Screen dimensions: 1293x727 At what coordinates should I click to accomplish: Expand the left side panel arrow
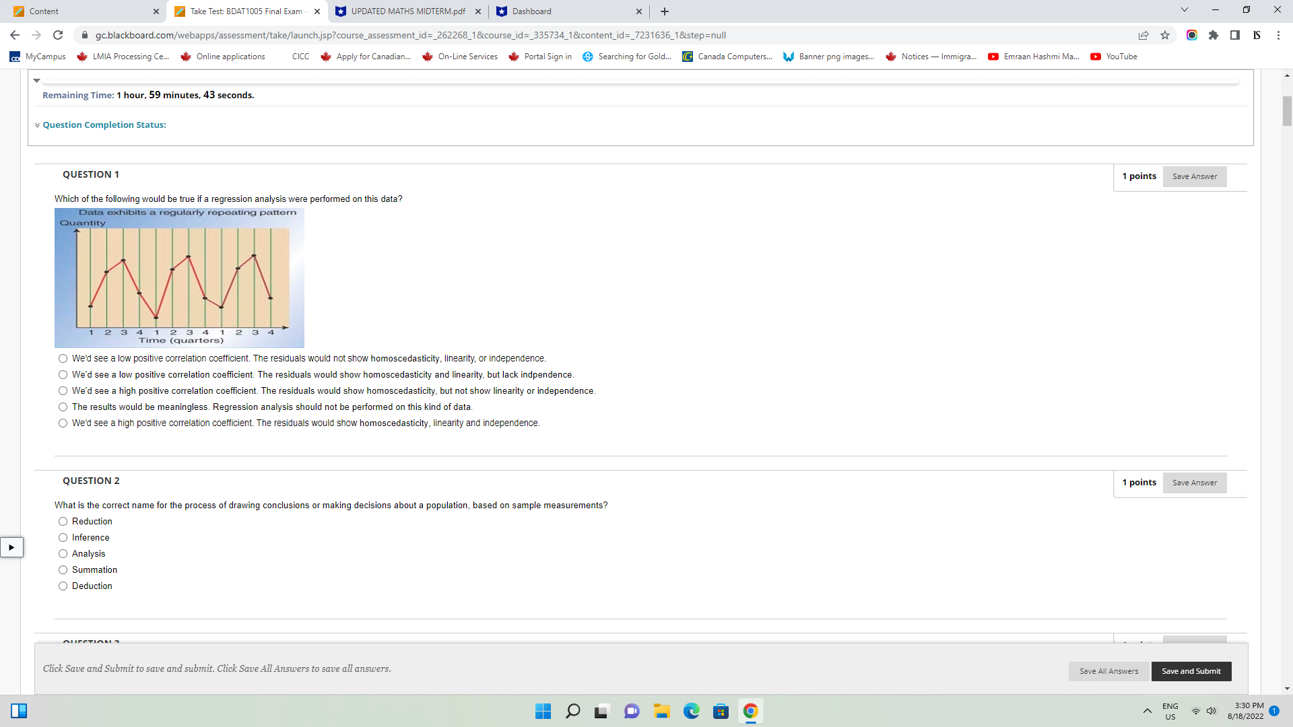pyautogui.click(x=11, y=547)
